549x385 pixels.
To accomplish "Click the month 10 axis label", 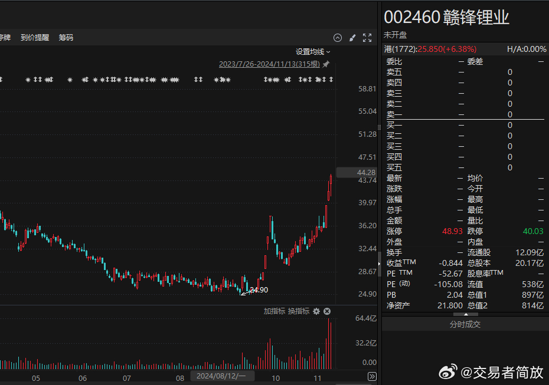I will click(276, 378).
